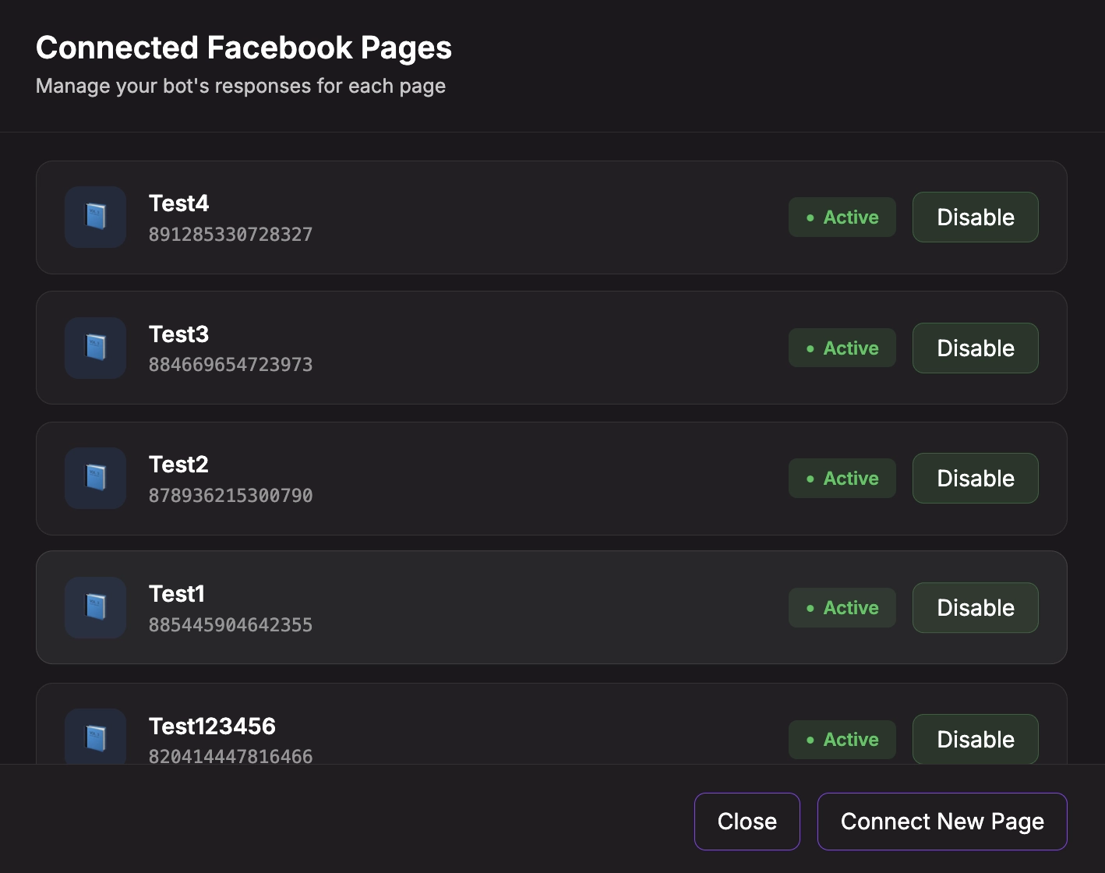
Task: Click the Active status badge for Test1
Action: pos(842,608)
